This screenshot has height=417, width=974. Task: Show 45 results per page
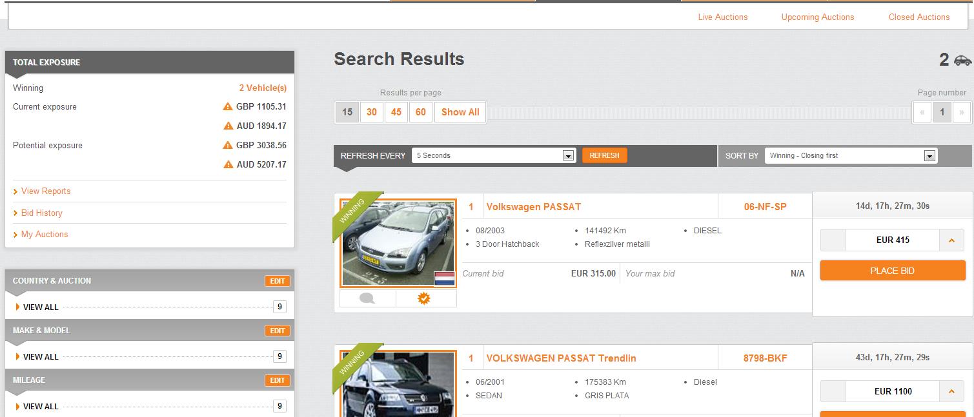coord(396,112)
